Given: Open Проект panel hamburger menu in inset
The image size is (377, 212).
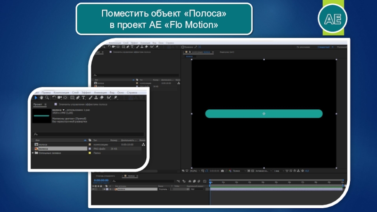Looking at the screenshot, I should [45, 104].
